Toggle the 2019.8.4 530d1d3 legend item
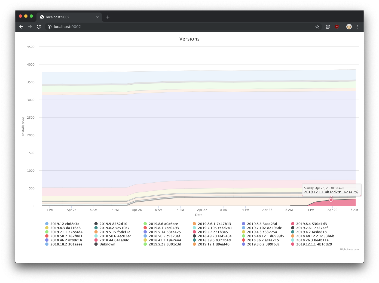 click(x=309, y=224)
